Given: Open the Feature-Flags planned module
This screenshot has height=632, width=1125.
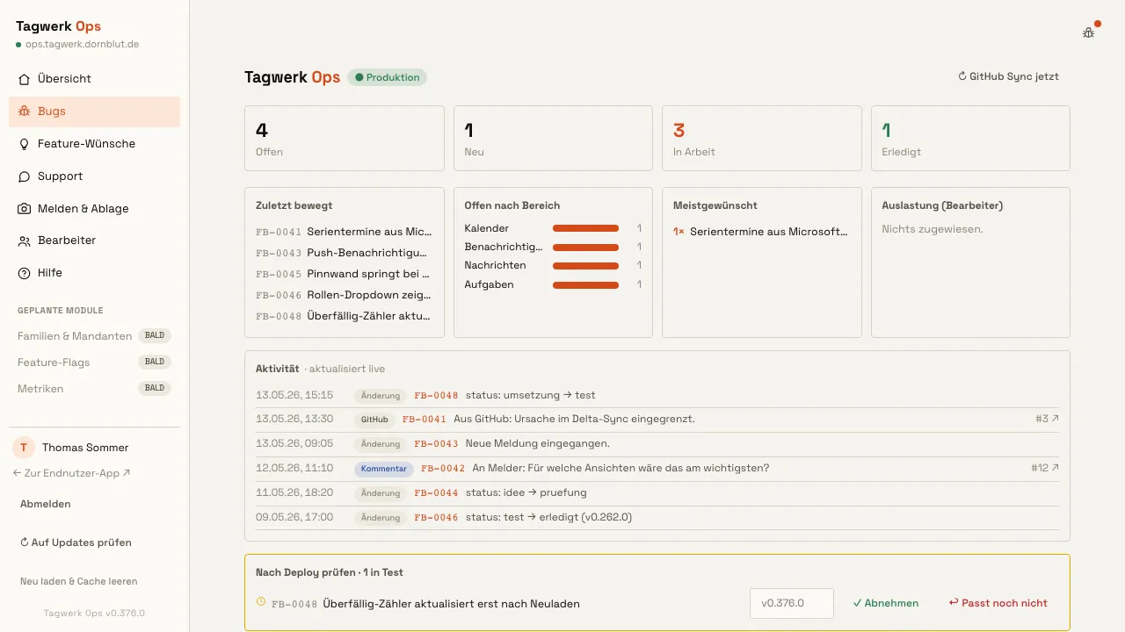Looking at the screenshot, I should [95, 363].
